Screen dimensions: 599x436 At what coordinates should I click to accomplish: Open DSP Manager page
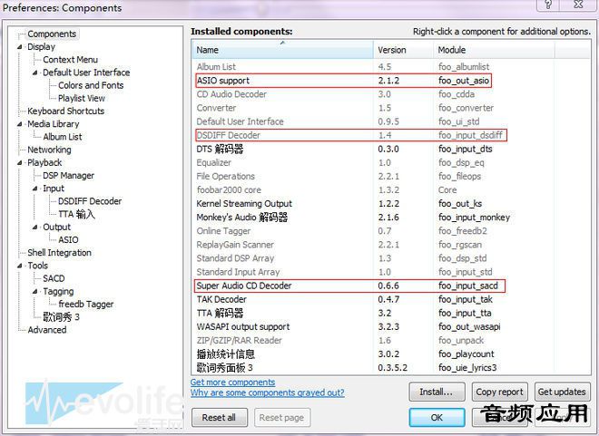tap(68, 176)
